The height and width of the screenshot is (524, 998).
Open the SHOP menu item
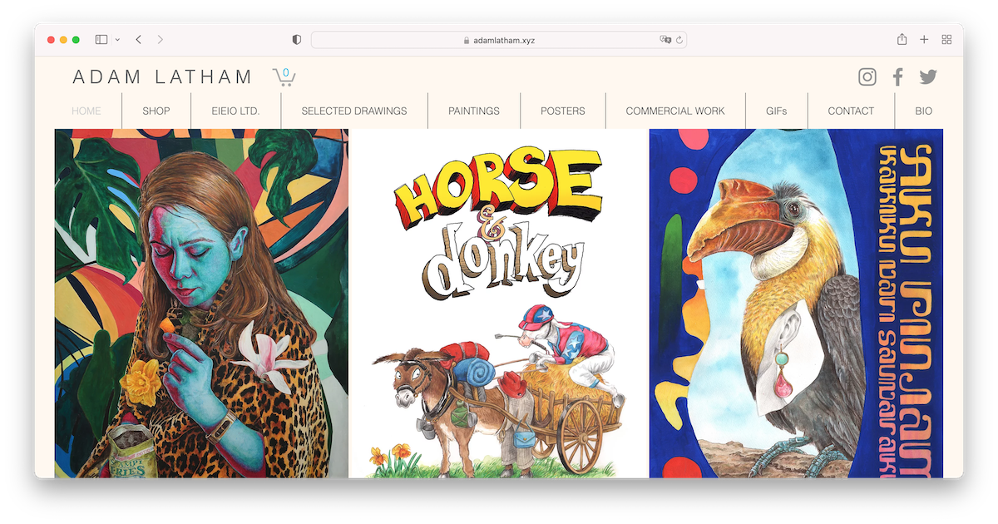click(156, 111)
